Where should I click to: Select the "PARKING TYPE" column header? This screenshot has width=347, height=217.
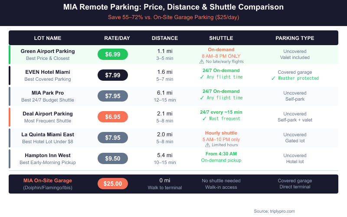pyautogui.click(x=295, y=38)
